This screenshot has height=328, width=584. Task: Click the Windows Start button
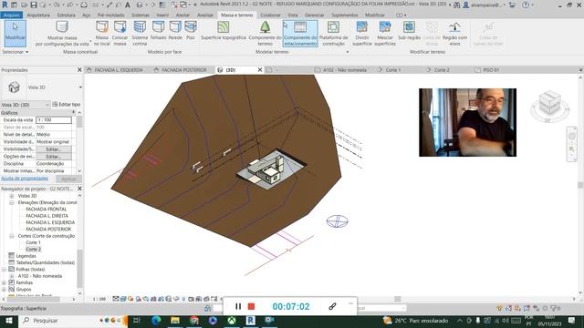pyautogui.click(x=8, y=321)
